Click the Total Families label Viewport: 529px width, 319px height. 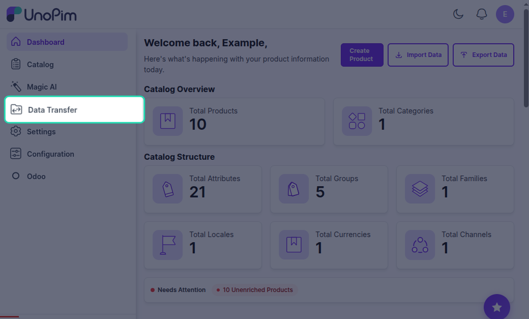pos(464,178)
